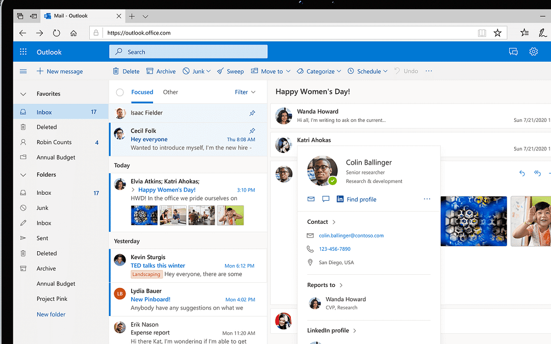Expand Happy Women's Day conversation thread
The width and height of the screenshot is (551, 344).
[x=133, y=190]
